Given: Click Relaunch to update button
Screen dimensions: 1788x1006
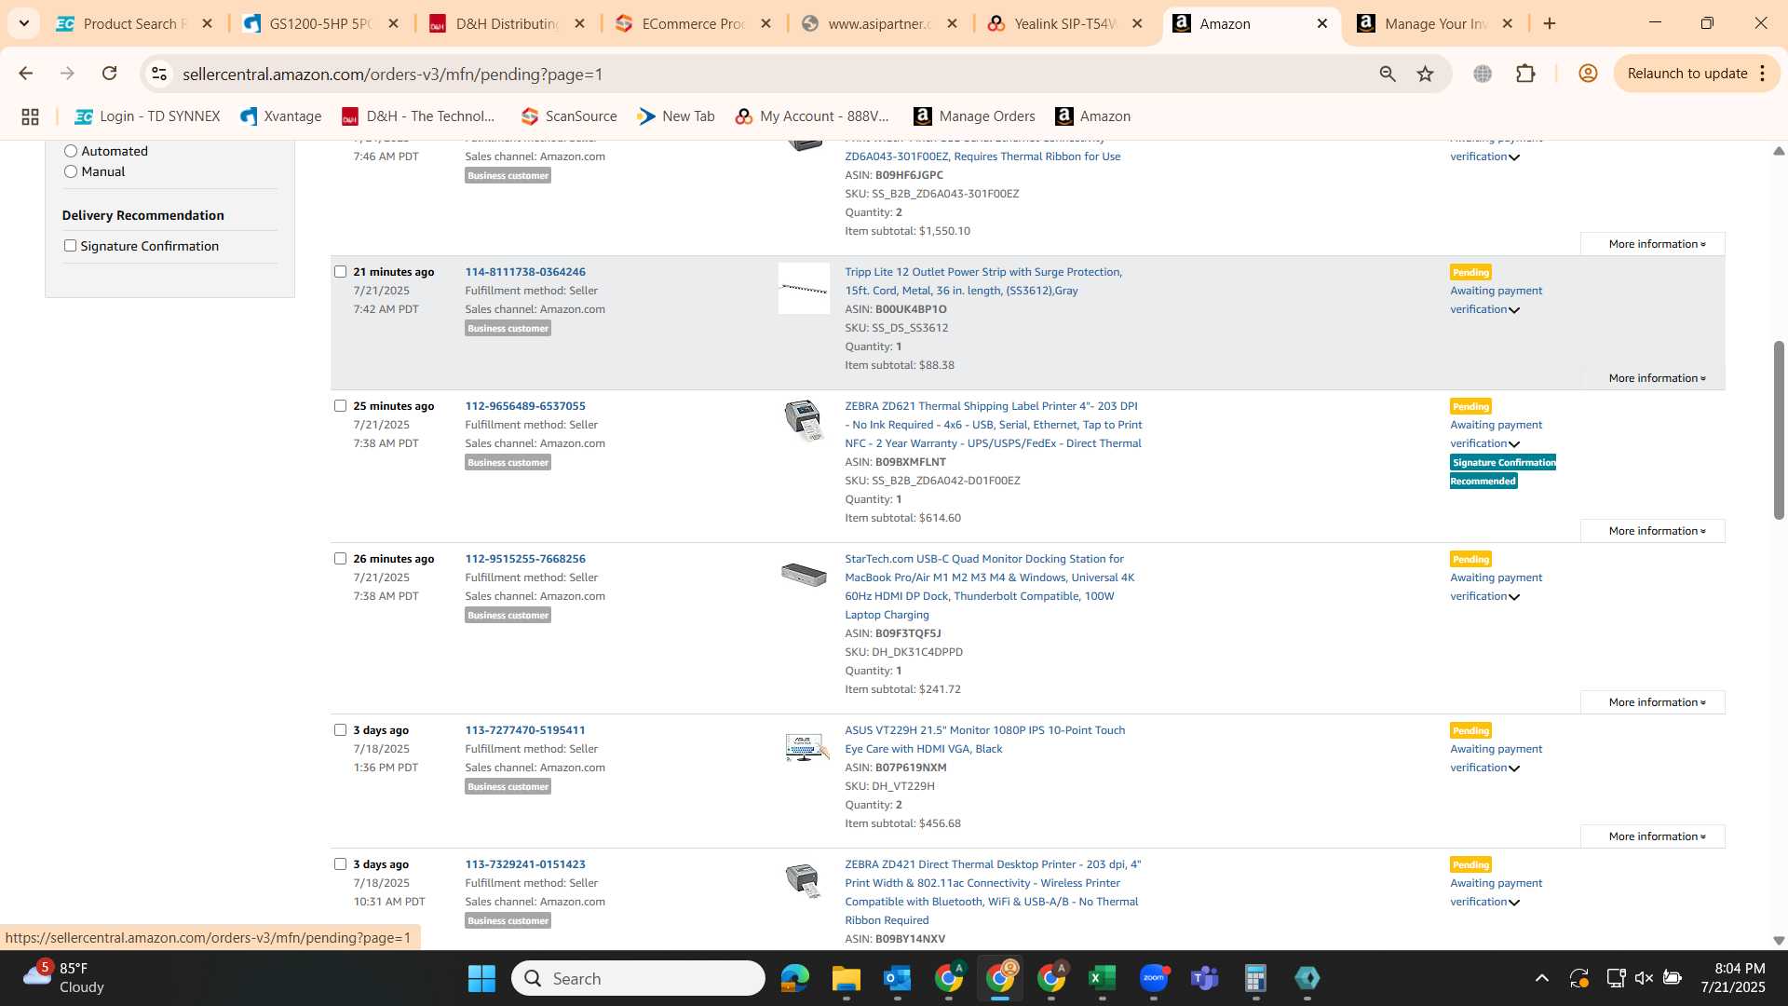Looking at the screenshot, I should tap(1686, 74).
